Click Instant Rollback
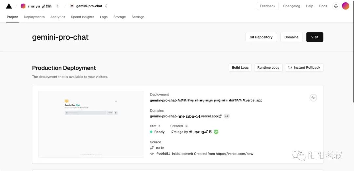The width and height of the screenshot is (354, 171). pyautogui.click(x=304, y=68)
